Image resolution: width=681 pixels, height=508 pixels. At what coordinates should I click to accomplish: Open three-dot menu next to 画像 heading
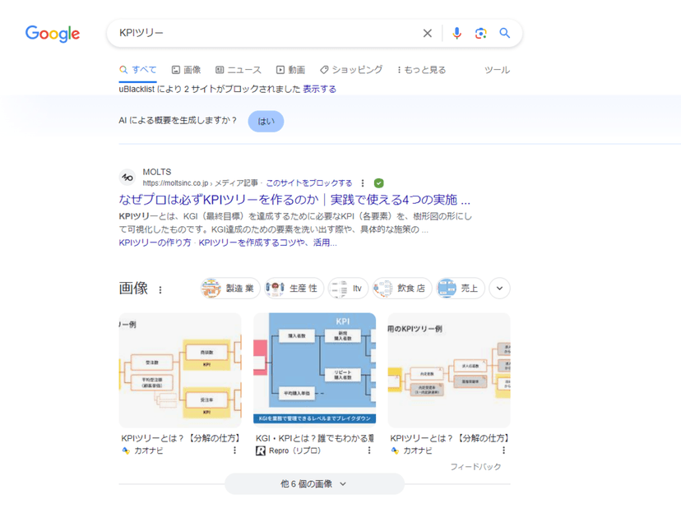(160, 290)
